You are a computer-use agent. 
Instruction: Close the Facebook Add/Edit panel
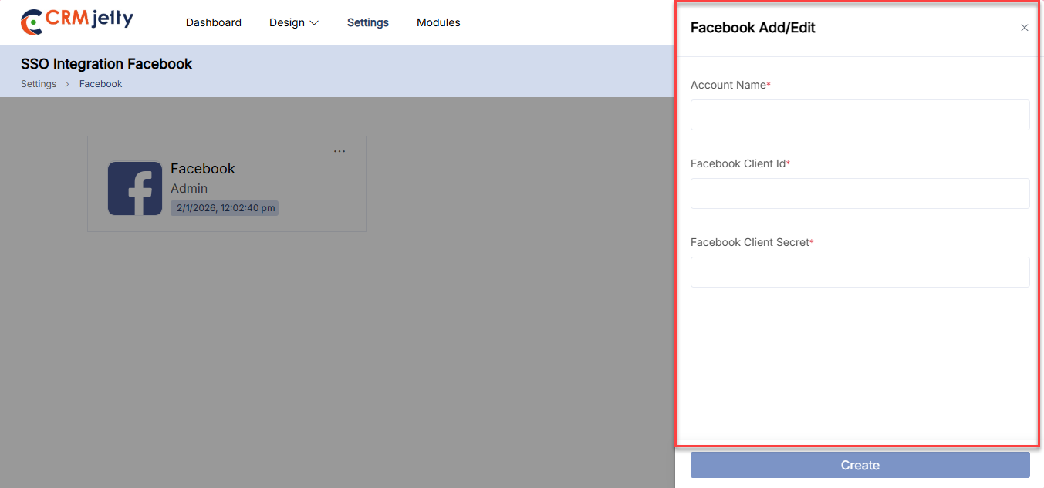coord(1025,28)
